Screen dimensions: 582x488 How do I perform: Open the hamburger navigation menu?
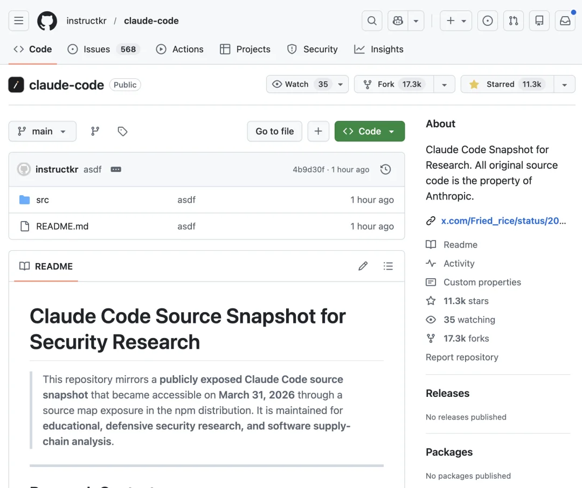tap(18, 21)
